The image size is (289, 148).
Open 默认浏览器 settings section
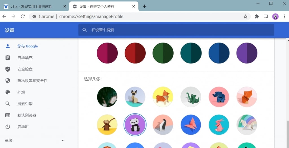27,115
